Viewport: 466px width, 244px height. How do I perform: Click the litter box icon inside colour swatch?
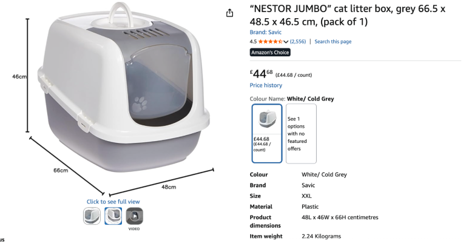(x=267, y=119)
